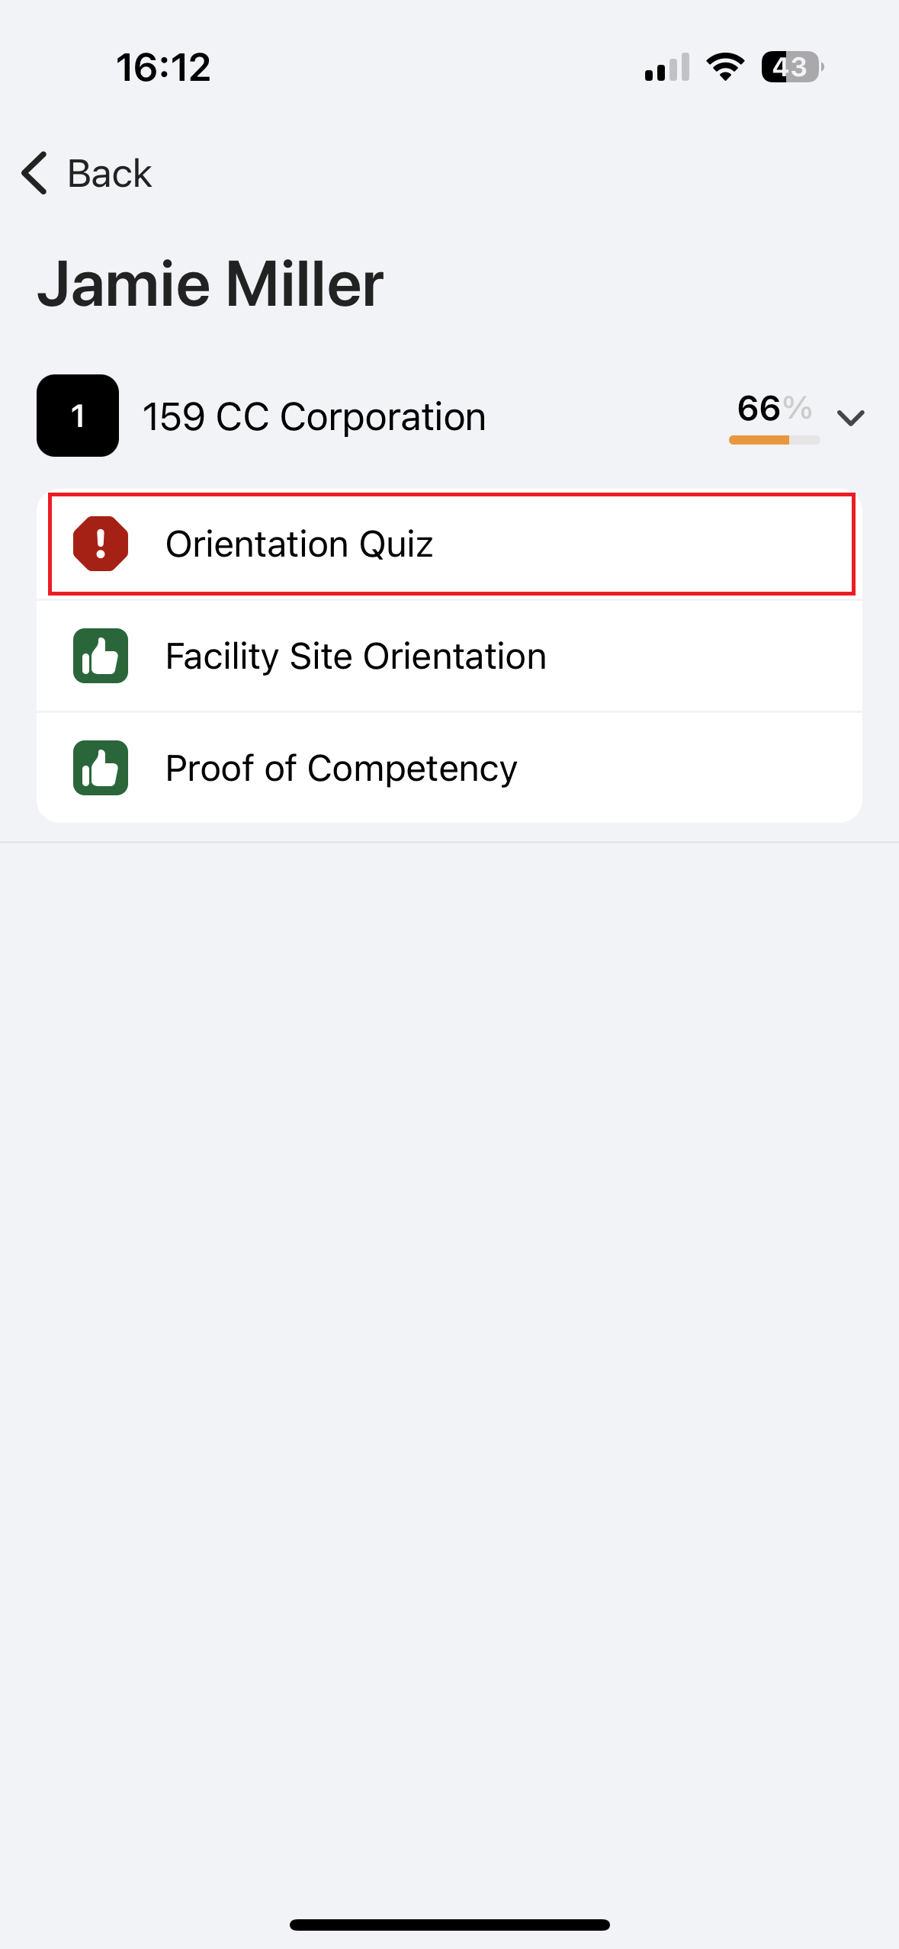Select the Facility Site Orientation row
The height and width of the screenshot is (1949, 899).
(x=355, y=657)
